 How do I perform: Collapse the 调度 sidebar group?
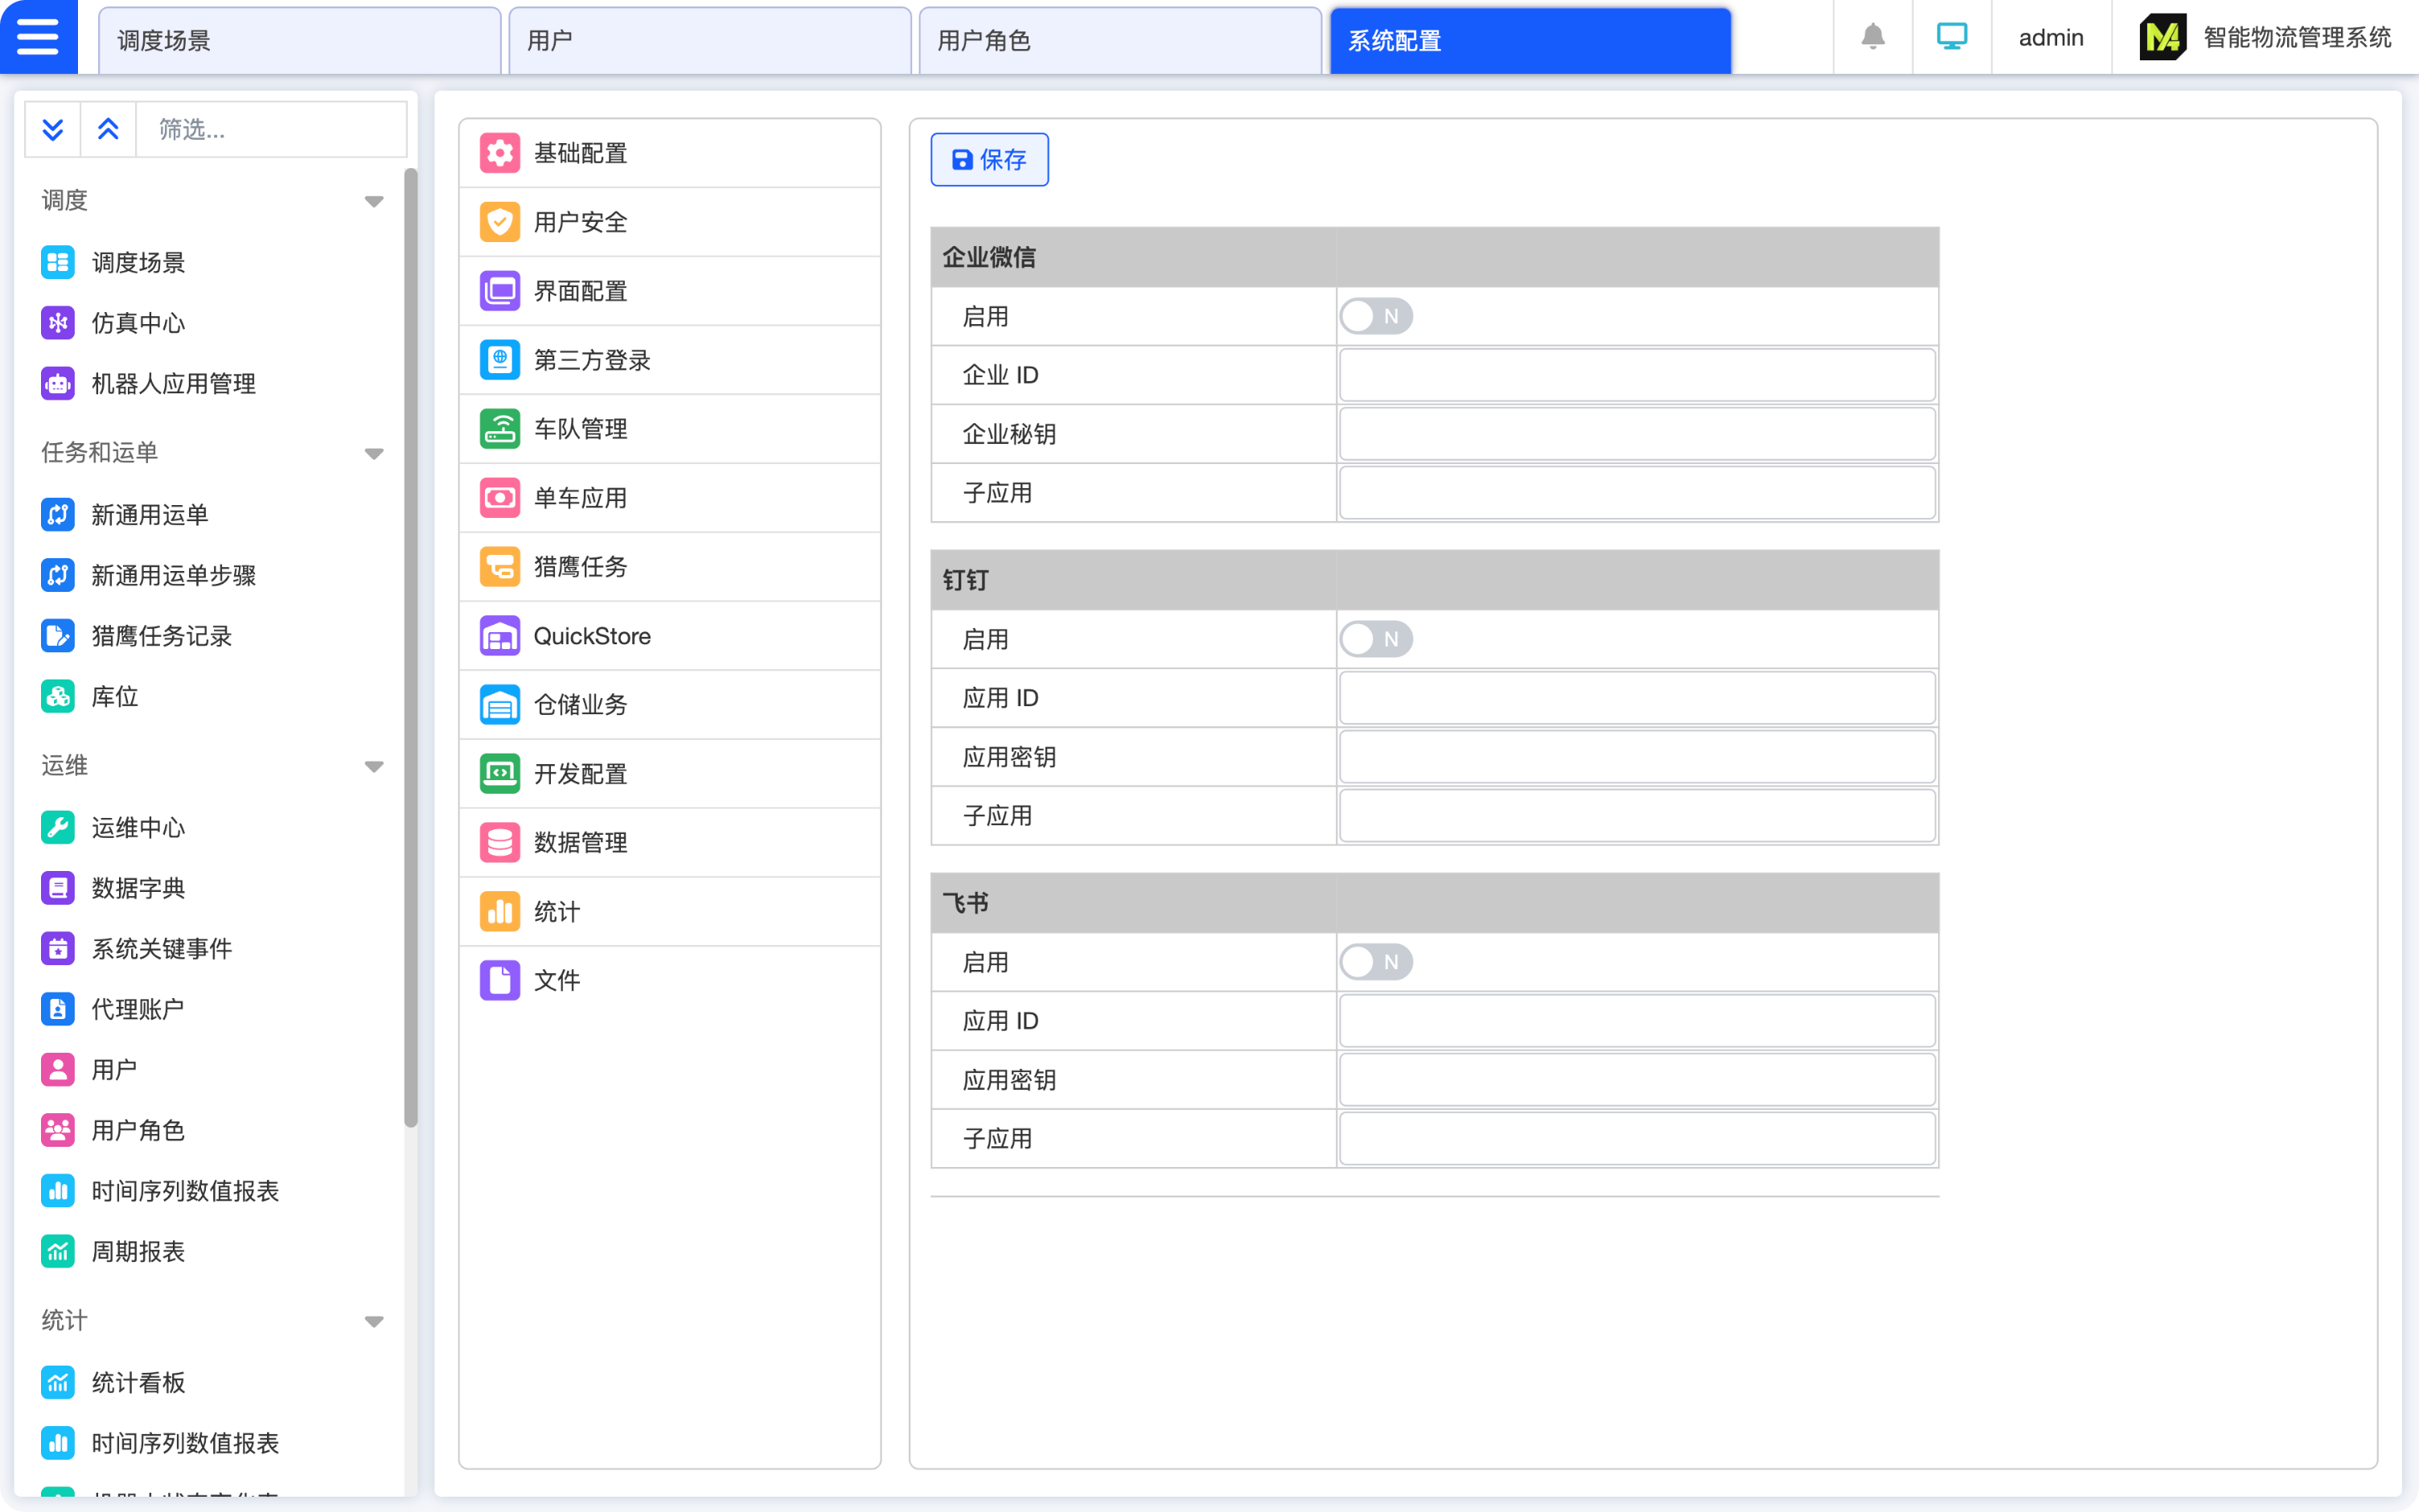(374, 201)
